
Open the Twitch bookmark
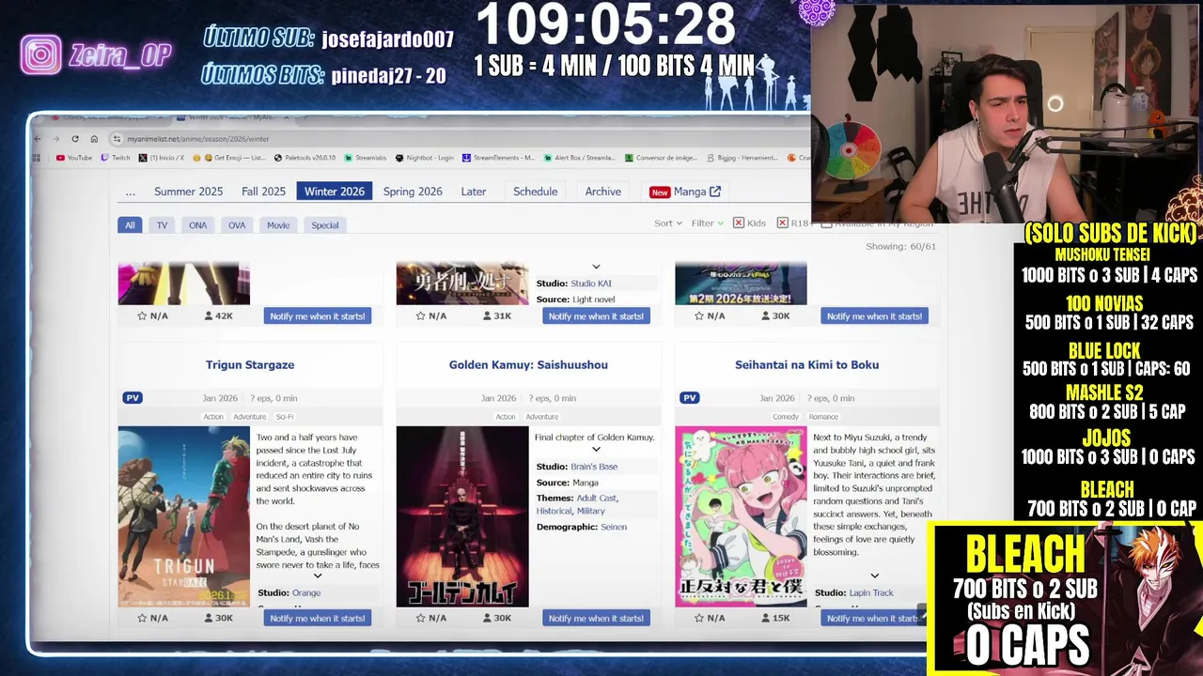(116, 158)
